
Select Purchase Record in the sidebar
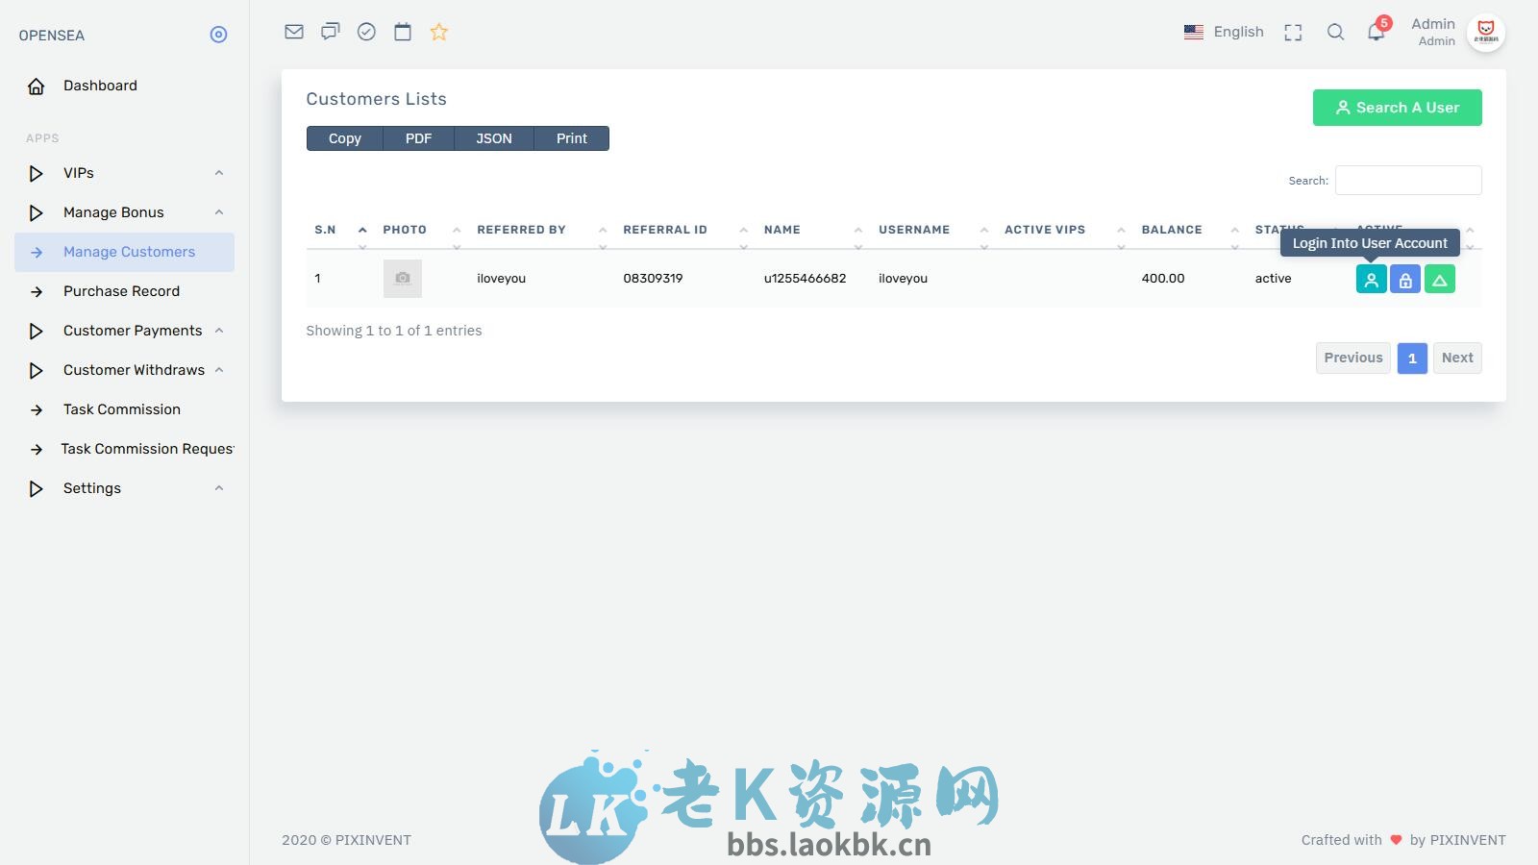point(121,291)
